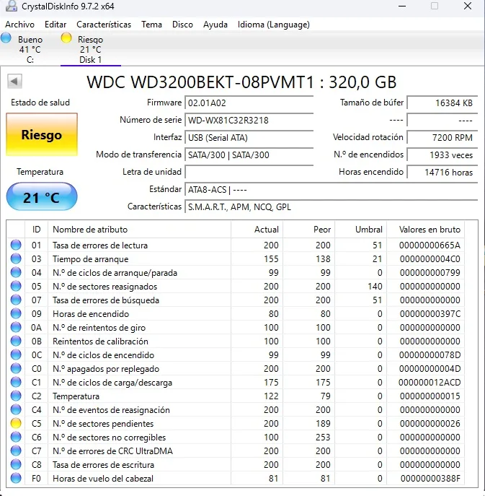Click the Actual column header
Image resolution: width=485 pixels, height=496 pixels.
coord(257,230)
